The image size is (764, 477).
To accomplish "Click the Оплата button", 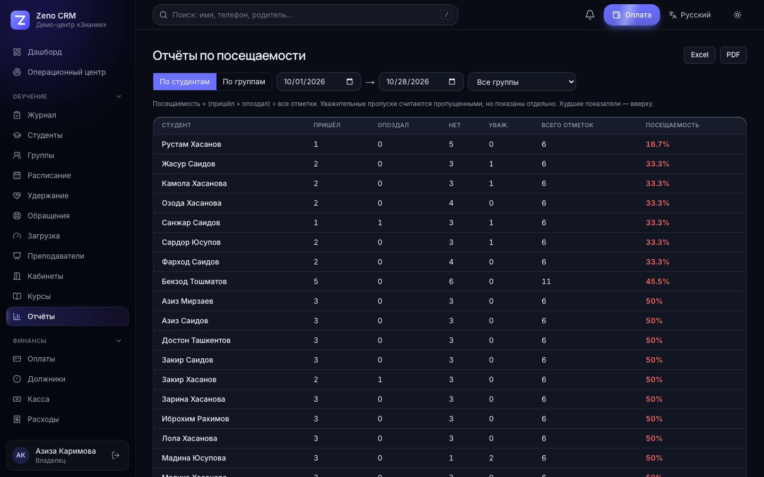I will tap(632, 15).
